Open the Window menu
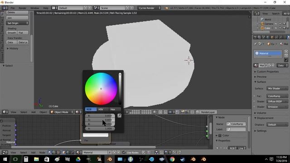Image resolution: width=290 pixels, height=163 pixels. (34, 8)
